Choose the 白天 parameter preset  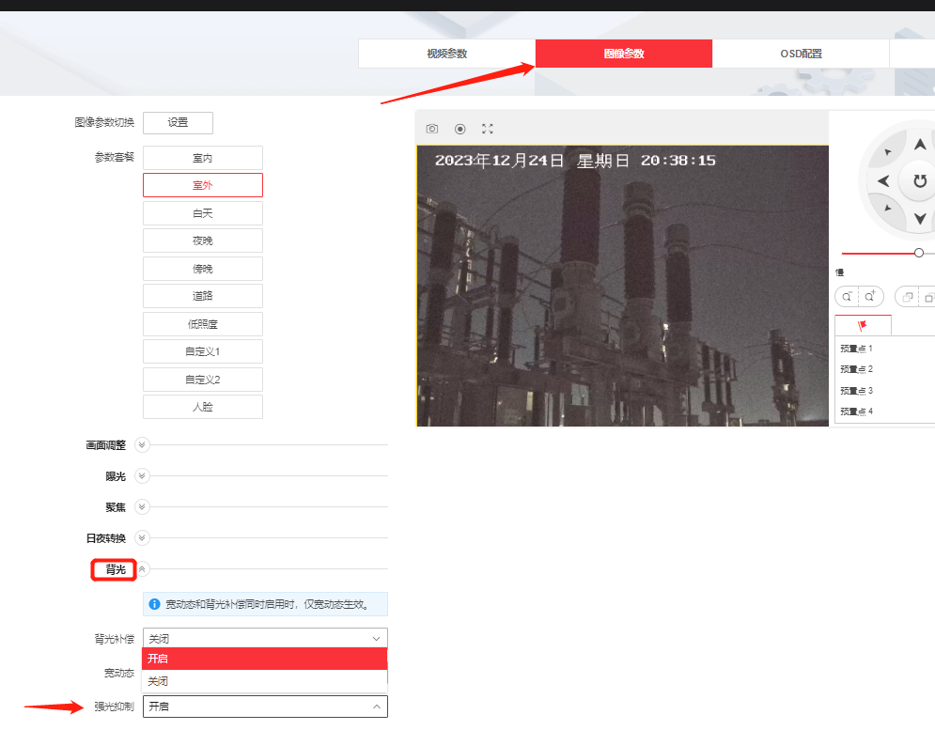pos(203,213)
